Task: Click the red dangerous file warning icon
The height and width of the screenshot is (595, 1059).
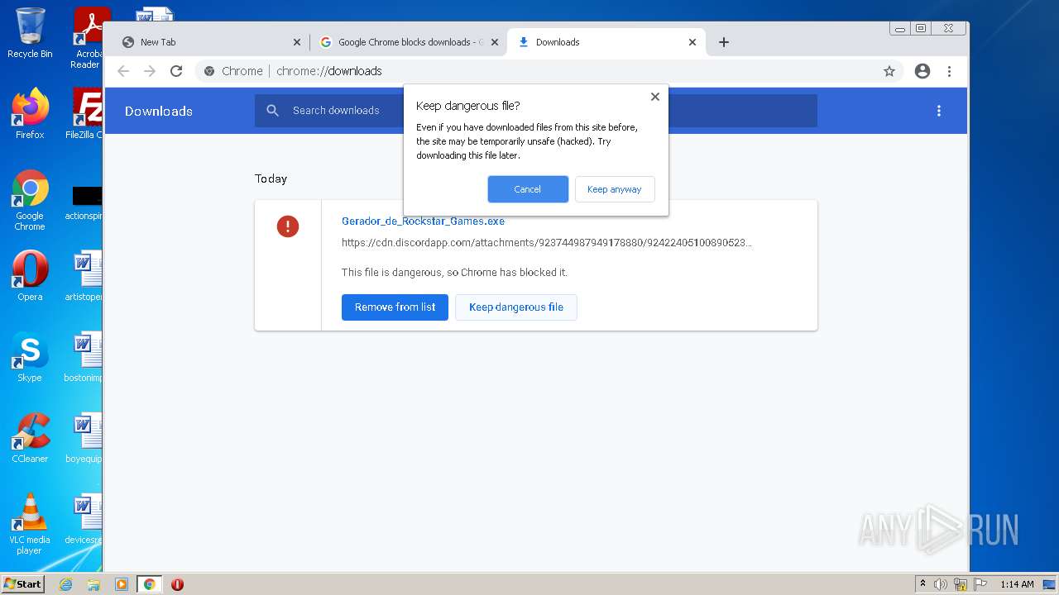Action: pos(288,226)
